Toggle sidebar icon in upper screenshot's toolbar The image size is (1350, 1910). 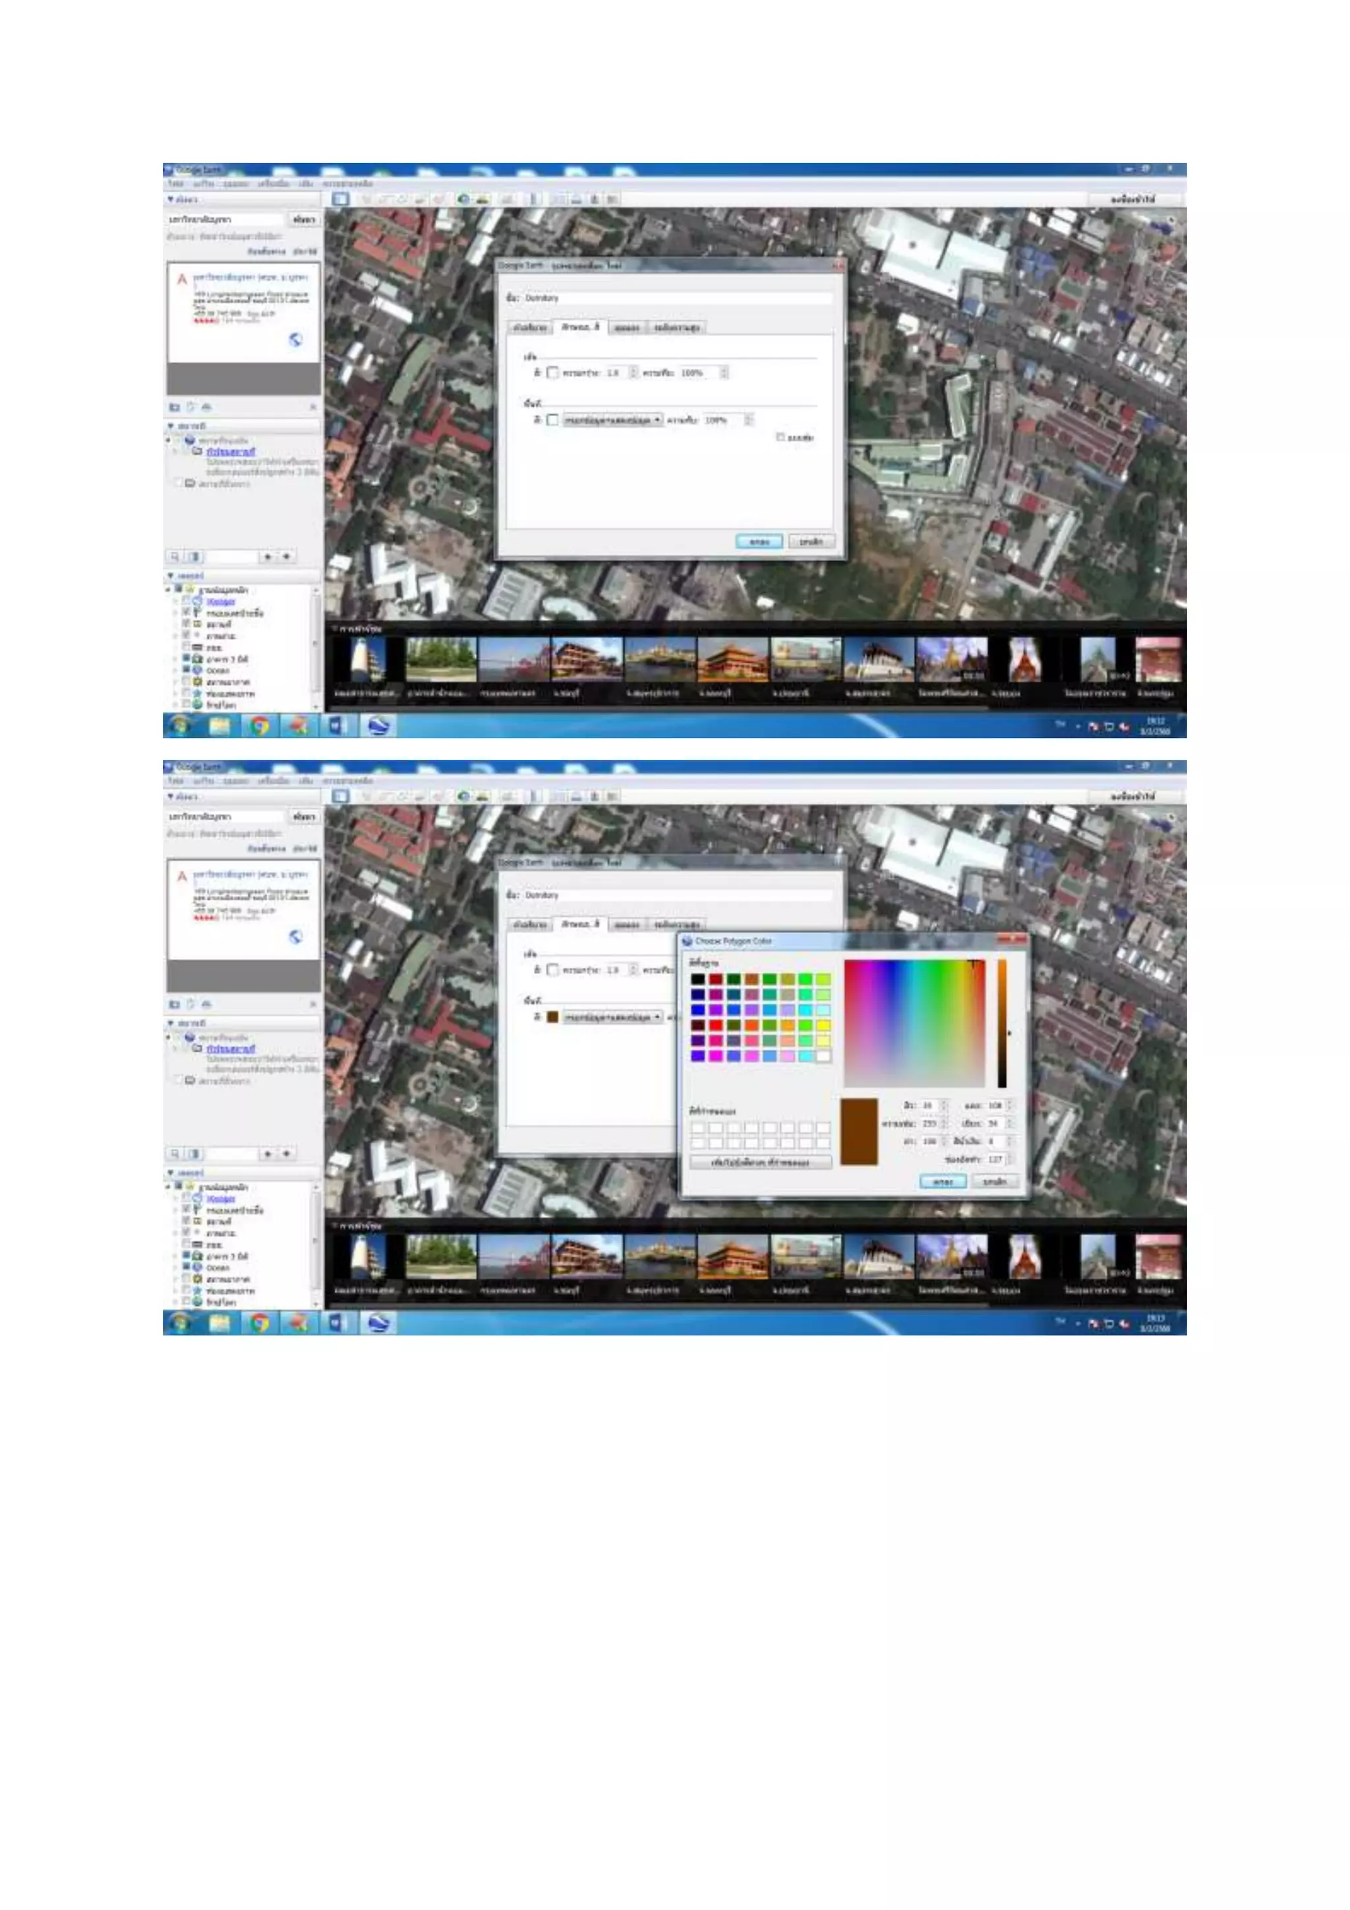coord(340,199)
